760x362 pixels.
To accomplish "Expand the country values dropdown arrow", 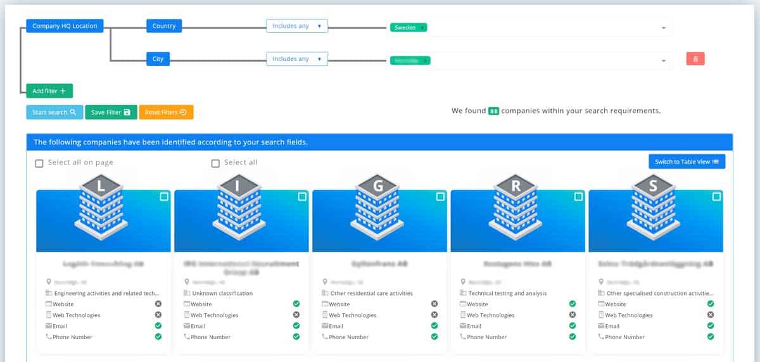I will click(663, 28).
